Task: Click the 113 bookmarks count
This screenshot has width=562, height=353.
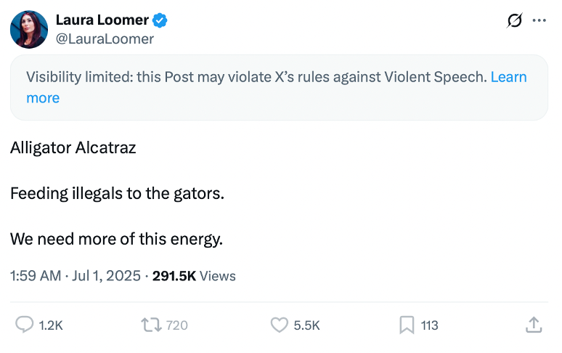Action: click(430, 325)
